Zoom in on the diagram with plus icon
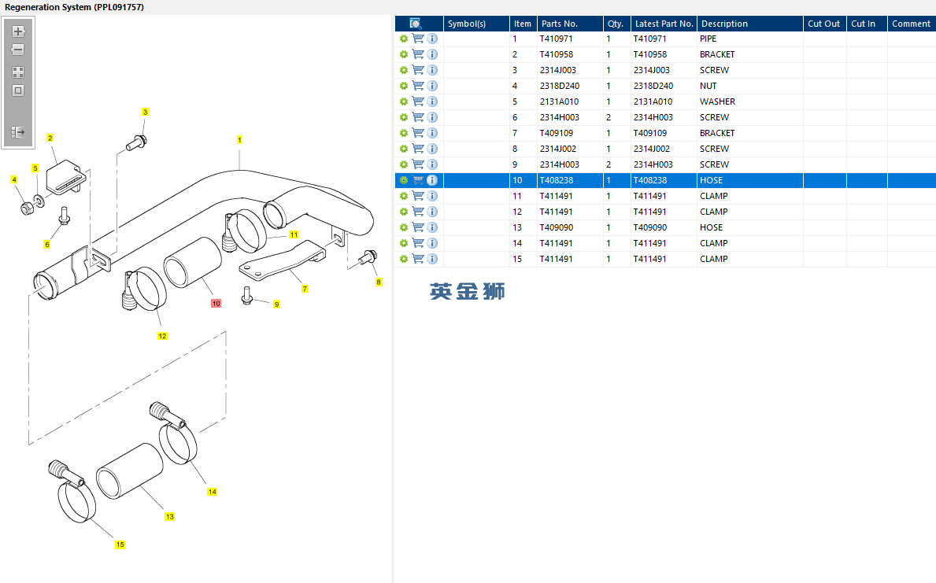Screen dimensions: 936x583 click(x=18, y=31)
